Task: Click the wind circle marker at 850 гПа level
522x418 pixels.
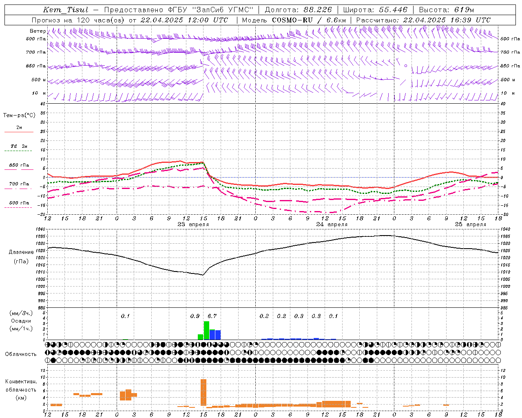Action: pyautogui.click(x=405, y=65)
